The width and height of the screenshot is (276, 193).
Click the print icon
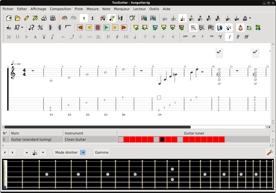click(44, 18)
